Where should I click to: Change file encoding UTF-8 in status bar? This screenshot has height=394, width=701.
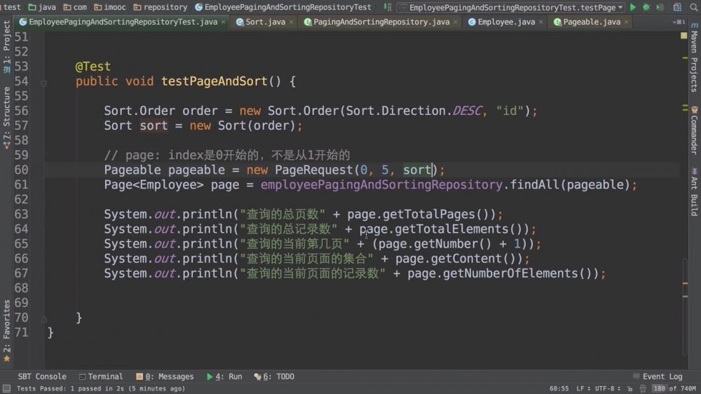pyautogui.click(x=606, y=388)
